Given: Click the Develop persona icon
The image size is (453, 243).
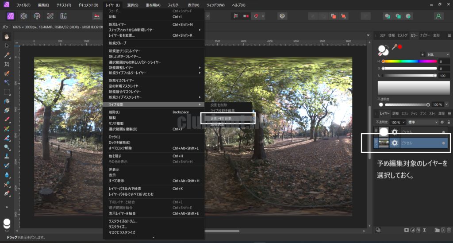Looking at the screenshot, I should tap(37, 16).
